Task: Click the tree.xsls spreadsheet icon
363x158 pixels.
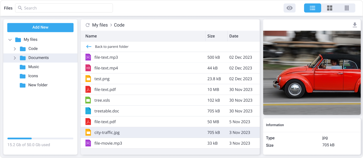Action: [88, 100]
